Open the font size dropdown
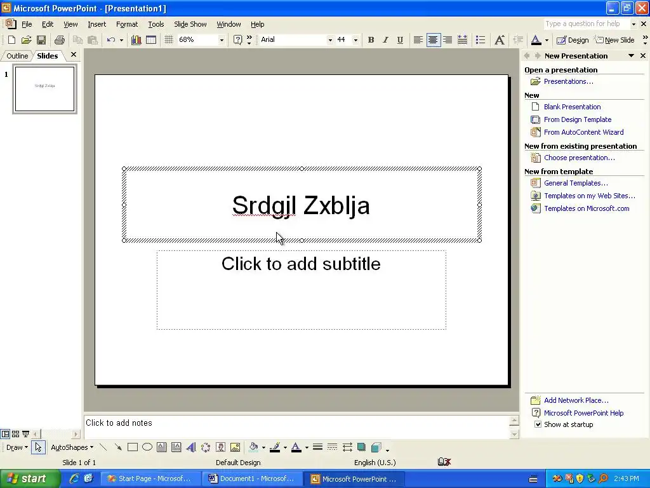Viewport: 650px width, 488px height. pyautogui.click(x=355, y=40)
